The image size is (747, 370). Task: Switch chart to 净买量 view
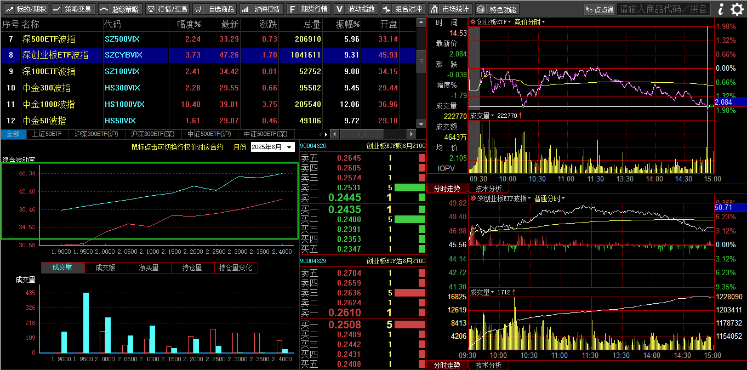(x=149, y=267)
